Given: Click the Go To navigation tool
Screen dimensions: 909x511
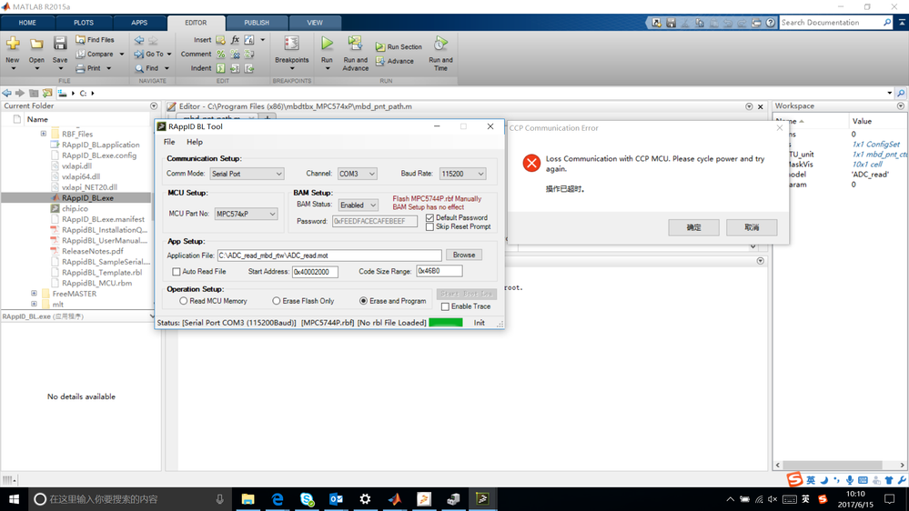Looking at the screenshot, I should (149, 54).
